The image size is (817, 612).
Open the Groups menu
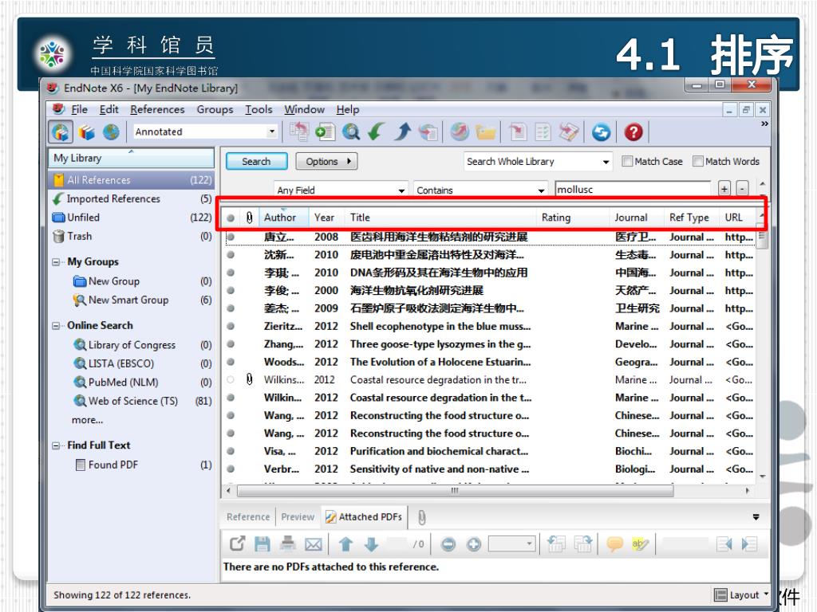[x=215, y=109]
